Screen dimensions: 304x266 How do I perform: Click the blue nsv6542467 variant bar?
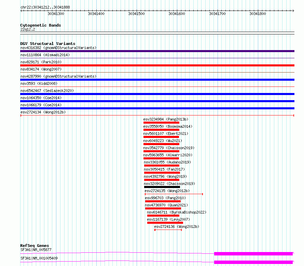point(157,94)
